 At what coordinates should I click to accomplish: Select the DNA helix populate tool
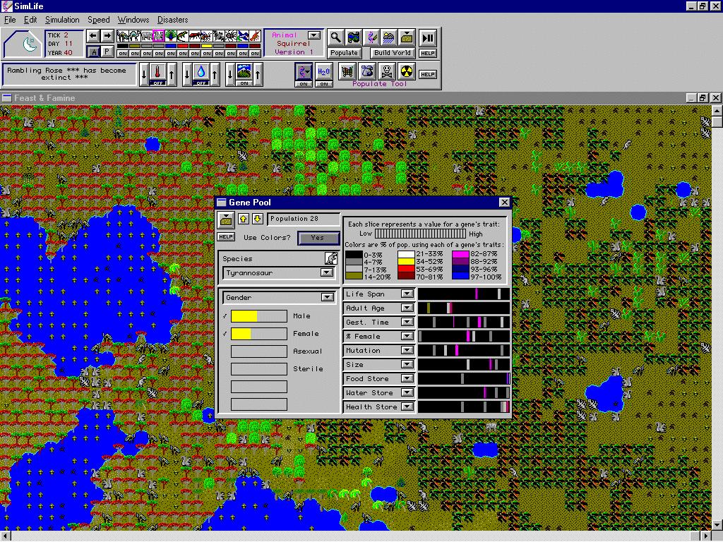pyautogui.click(x=304, y=71)
